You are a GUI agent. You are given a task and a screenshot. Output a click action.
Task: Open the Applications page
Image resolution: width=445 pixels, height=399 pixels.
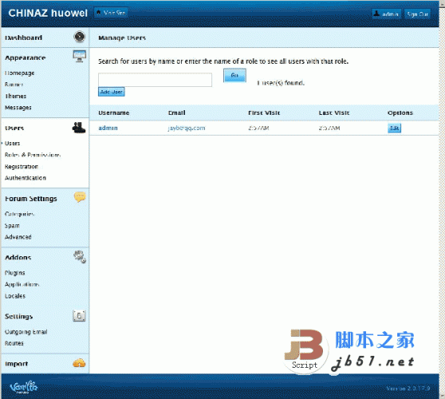pos(22,284)
